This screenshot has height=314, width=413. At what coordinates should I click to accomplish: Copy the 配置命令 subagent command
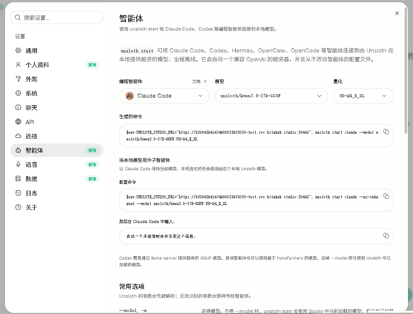coord(386,196)
